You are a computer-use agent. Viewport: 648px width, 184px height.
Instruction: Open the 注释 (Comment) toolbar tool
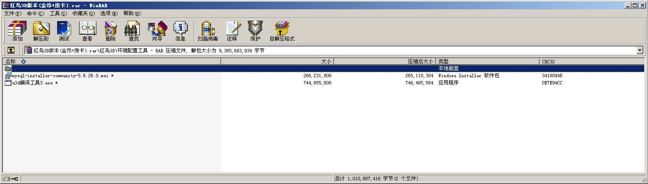click(232, 31)
